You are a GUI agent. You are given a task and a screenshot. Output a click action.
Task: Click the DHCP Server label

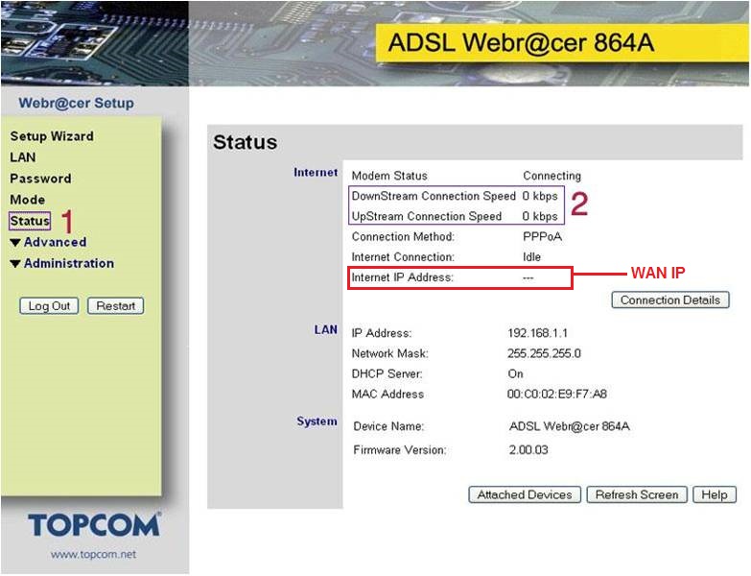coord(387,373)
